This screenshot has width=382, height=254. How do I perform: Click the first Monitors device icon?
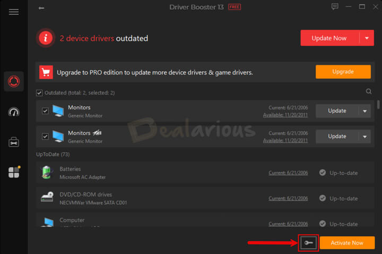[x=58, y=111]
